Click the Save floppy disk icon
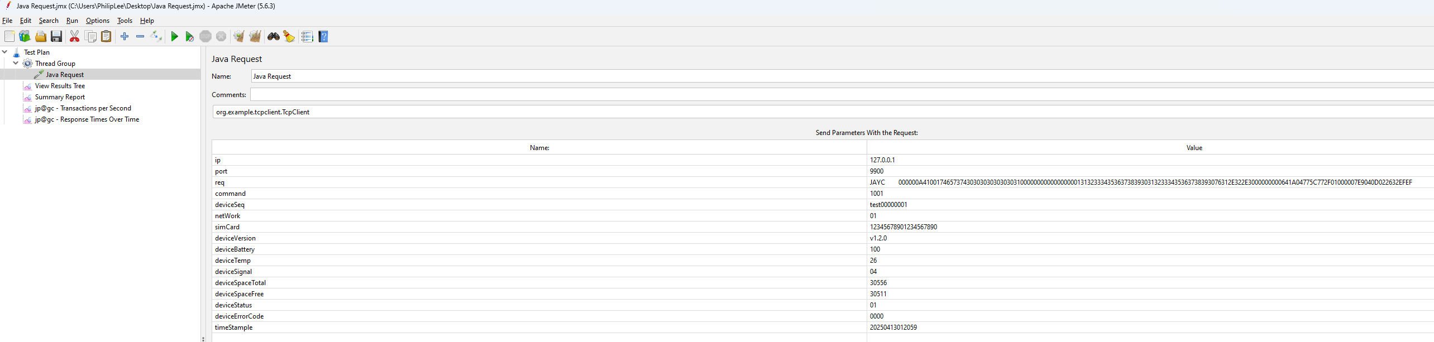 coord(56,37)
